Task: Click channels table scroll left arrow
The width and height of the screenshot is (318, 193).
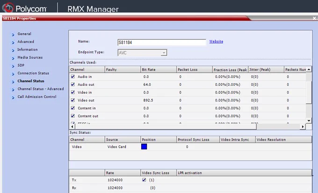Action: coord(72,127)
